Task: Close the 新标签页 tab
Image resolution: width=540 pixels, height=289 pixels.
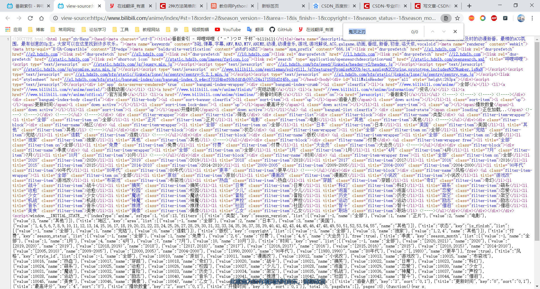Action: (303, 6)
